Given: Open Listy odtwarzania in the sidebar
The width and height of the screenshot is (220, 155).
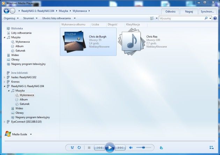Looking at the screenshot, I should pos(21,33).
